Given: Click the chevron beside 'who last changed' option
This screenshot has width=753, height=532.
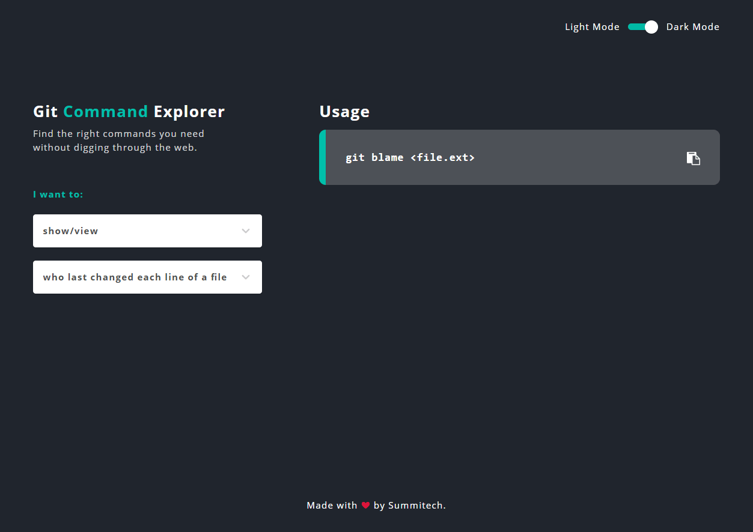Looking at the screenshot, I should coord(246,277).
